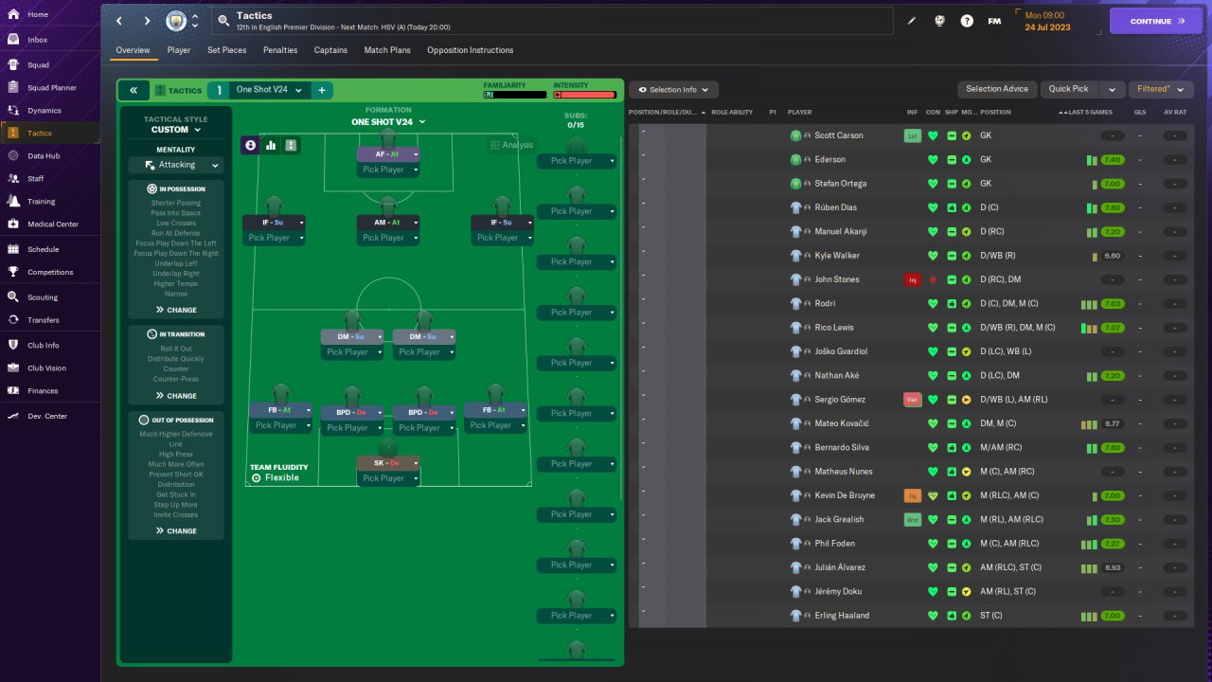Viewport: 1212px width, 682px height.
Task: Go to Squad Planner in sidebar
Action: pos(52,88)
